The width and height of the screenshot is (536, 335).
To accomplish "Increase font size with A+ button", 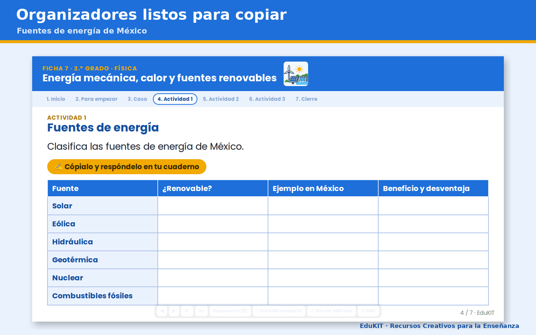I will pos(201,311).
